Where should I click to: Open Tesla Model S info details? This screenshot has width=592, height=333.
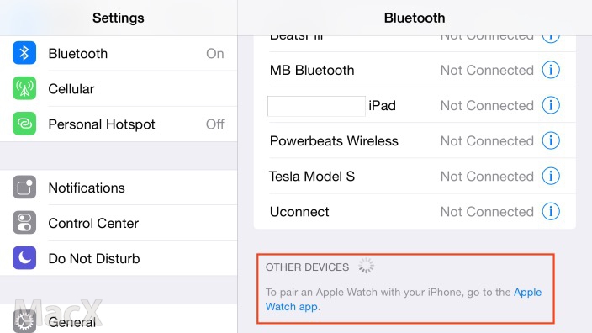551,176
